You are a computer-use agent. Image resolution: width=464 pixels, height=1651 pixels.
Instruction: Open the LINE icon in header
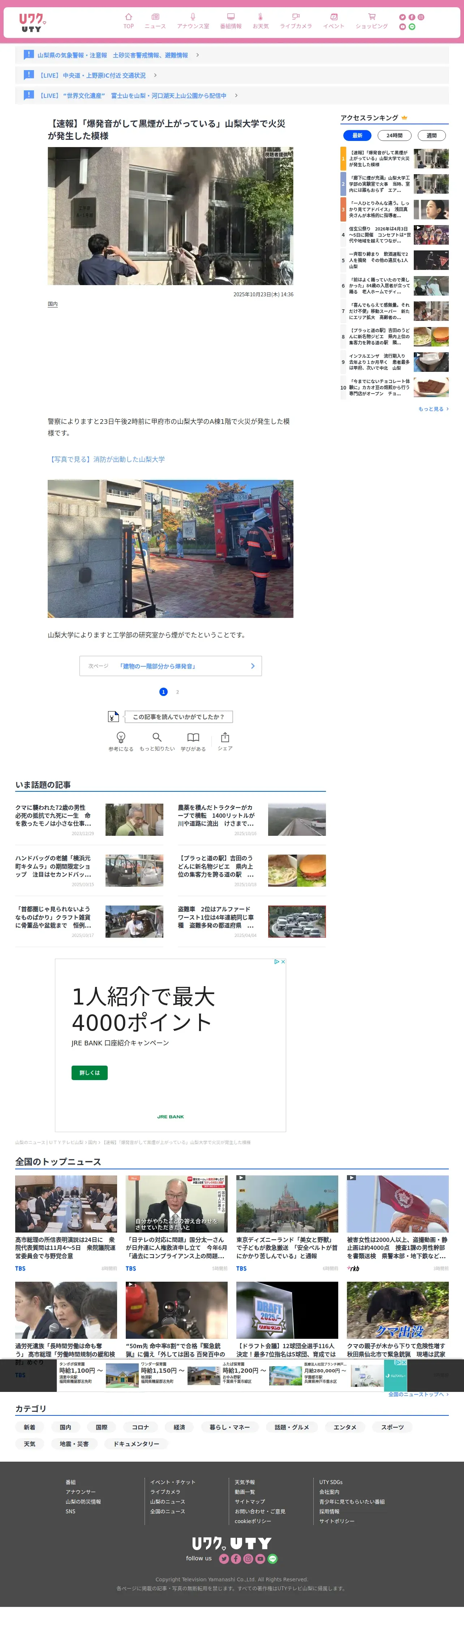click(x=412, y=27)
